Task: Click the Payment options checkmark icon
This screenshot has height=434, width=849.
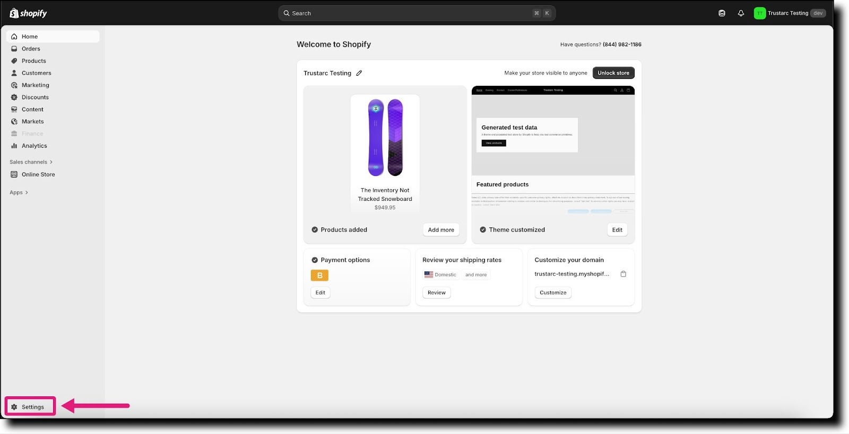Action: [315, 260]
